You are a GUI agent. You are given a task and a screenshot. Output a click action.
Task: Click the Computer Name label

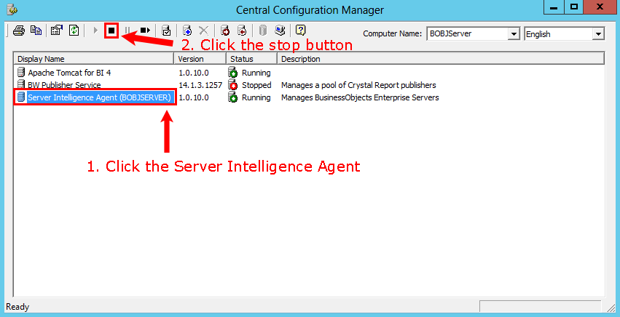pos(392,34)
